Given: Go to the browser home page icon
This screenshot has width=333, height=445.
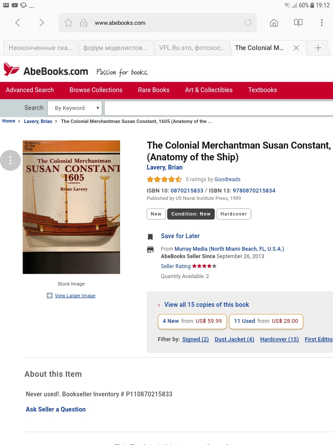Looking at the screenshot, I should pyautogui.click(x=274, y=23).
